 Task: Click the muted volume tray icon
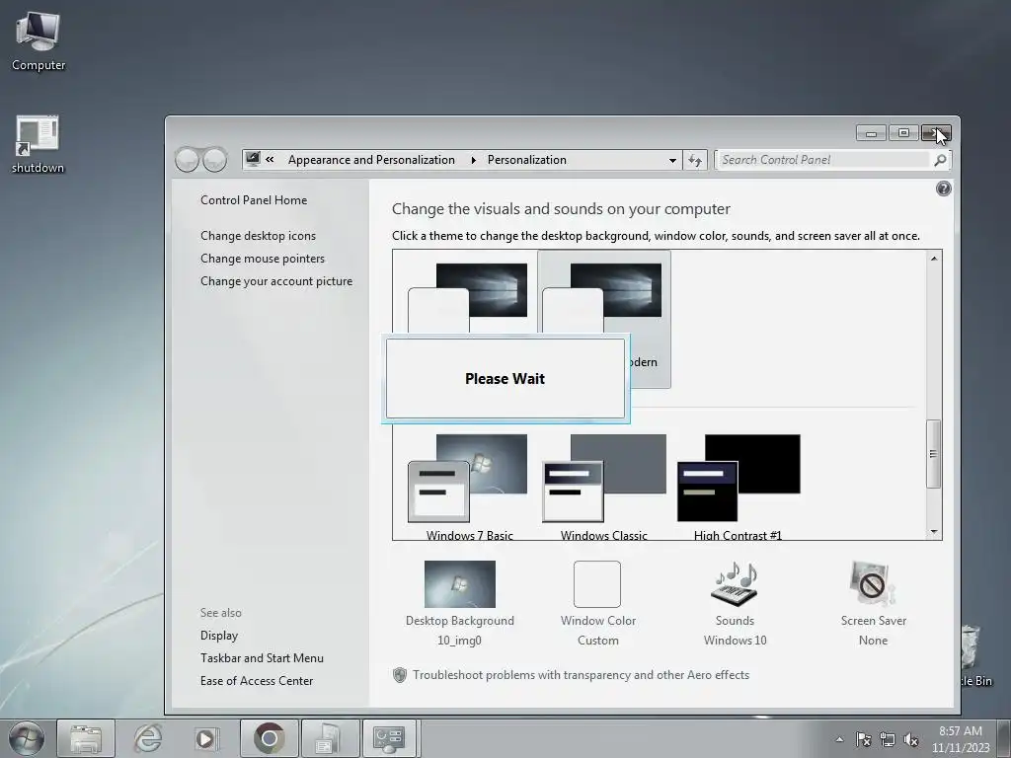click(x=911, y=739)
